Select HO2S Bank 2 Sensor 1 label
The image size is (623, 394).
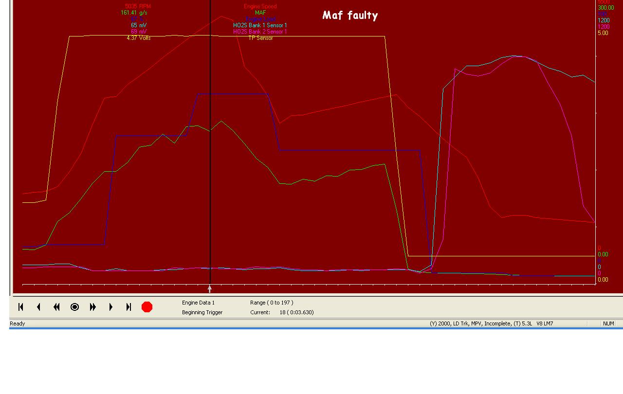tap(260, 32)
